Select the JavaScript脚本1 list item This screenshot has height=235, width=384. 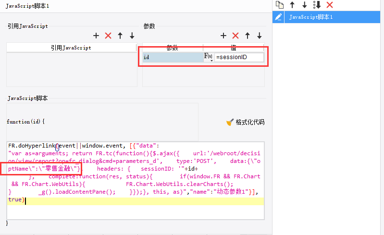tap(326, 17)
